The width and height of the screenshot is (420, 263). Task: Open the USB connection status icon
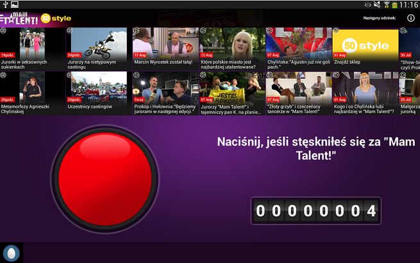click(5, 4)
